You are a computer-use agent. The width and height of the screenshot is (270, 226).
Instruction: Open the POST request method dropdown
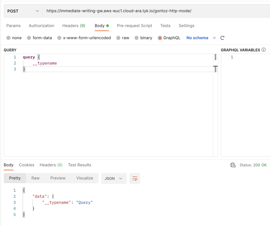(23, 11)
